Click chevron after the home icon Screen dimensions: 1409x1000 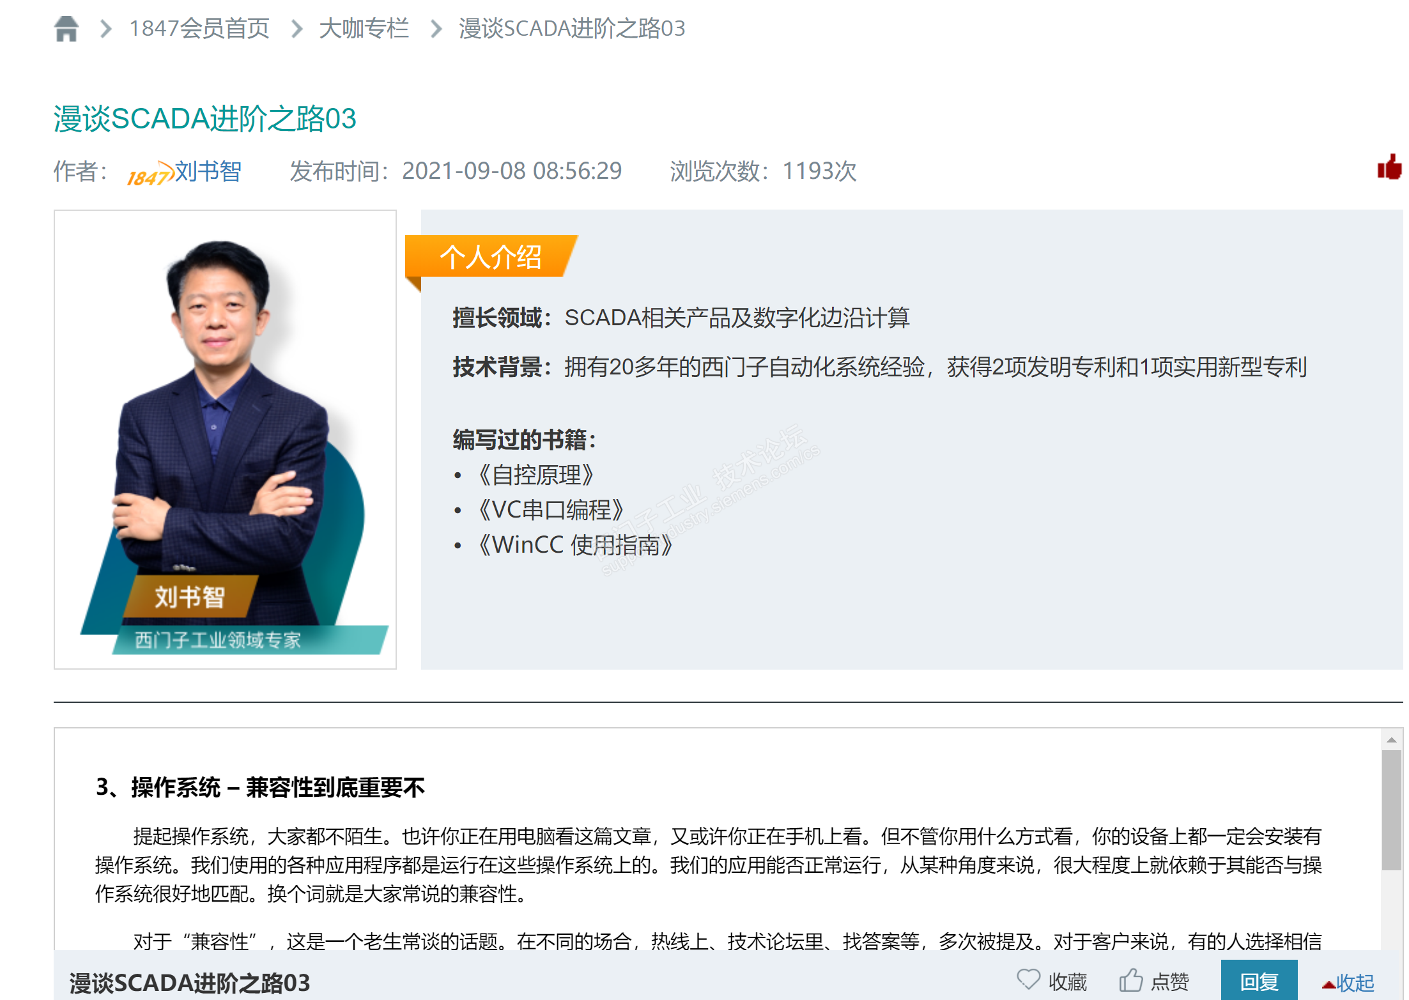106,29
